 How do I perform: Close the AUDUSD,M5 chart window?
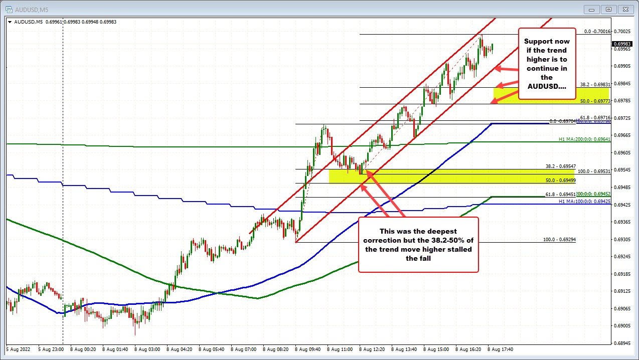624,9
